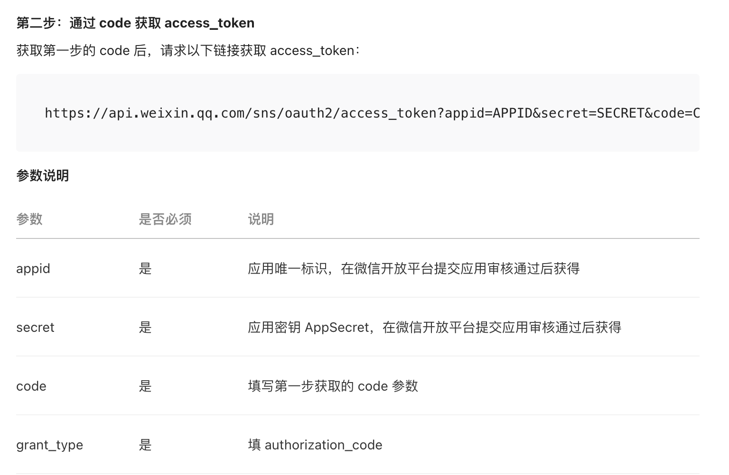The width and height of the screenshot is (729, 475).
Task: Click the intro sentence starting with 获取第一步的
Action: coord(188,51)
